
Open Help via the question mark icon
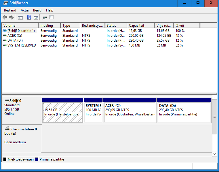click(29, 18)
